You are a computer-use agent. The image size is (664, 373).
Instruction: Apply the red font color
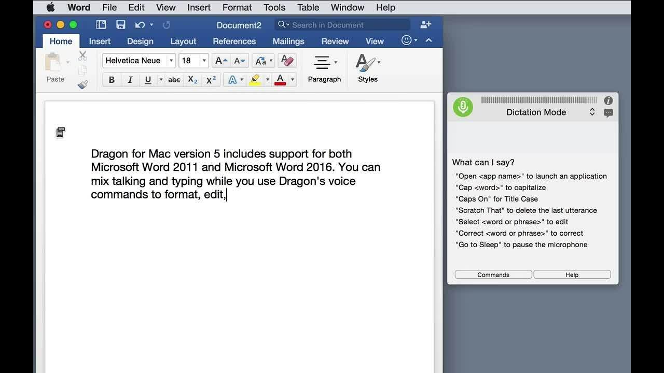280,80
